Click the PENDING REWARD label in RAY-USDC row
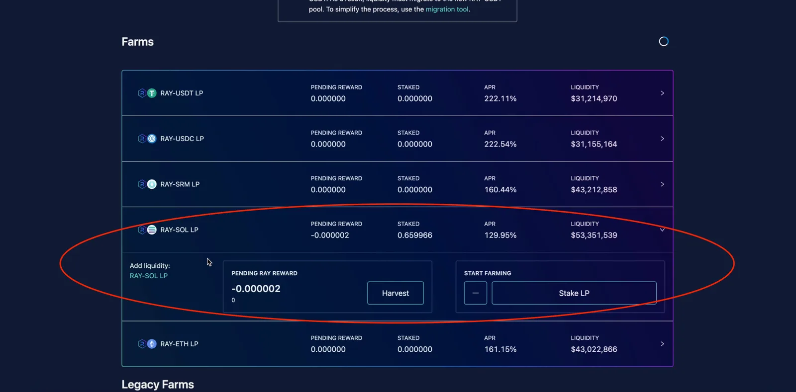The height and width of the screenshot is (392, 796). (x=336, y=133)
